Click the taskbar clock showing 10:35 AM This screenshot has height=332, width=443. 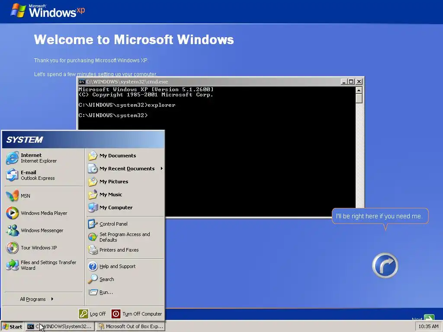point(428,326)
